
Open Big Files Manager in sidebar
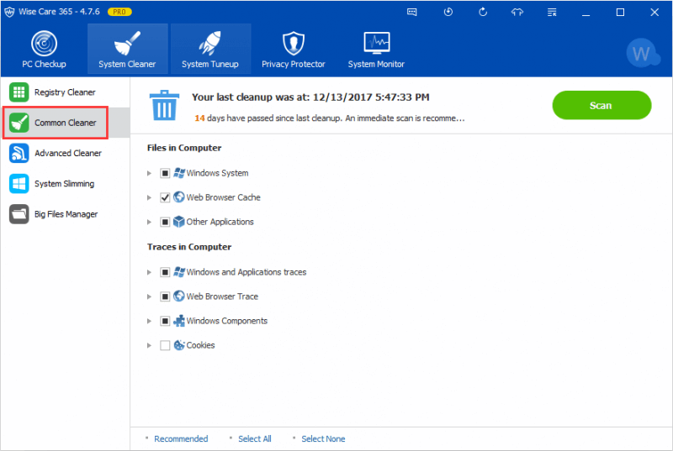coord(66,214)
